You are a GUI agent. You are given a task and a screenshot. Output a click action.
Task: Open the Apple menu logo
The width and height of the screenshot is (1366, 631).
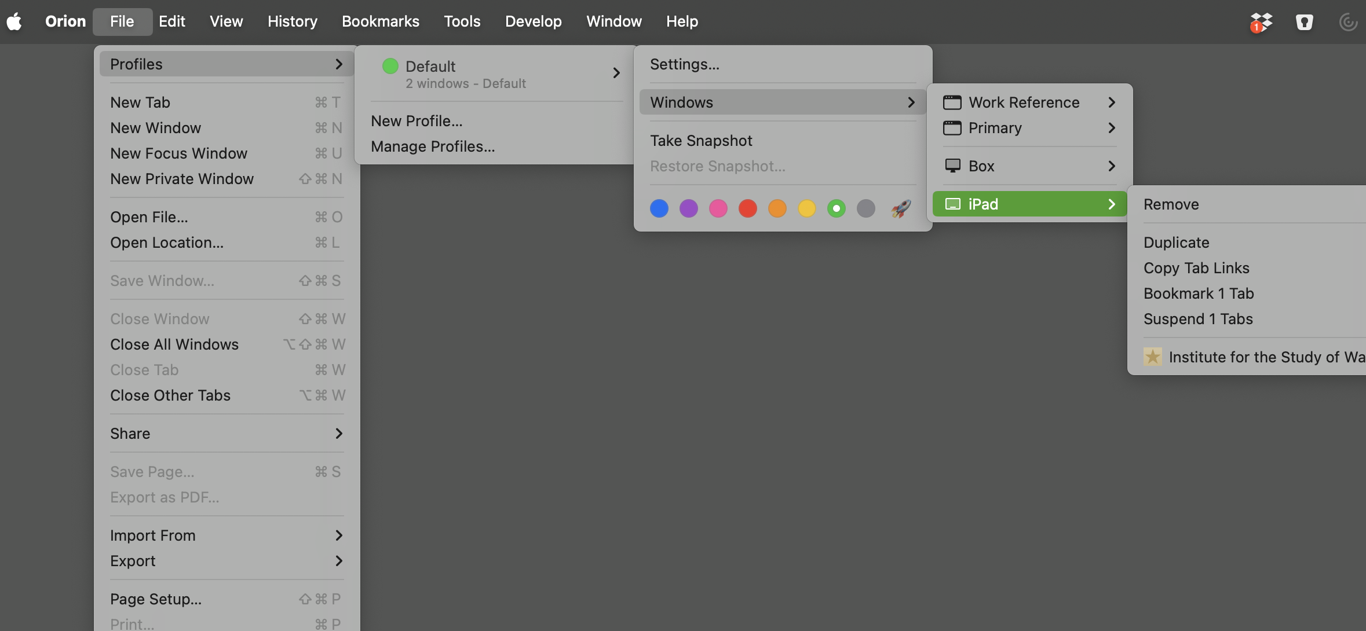(x=14, y=22)
